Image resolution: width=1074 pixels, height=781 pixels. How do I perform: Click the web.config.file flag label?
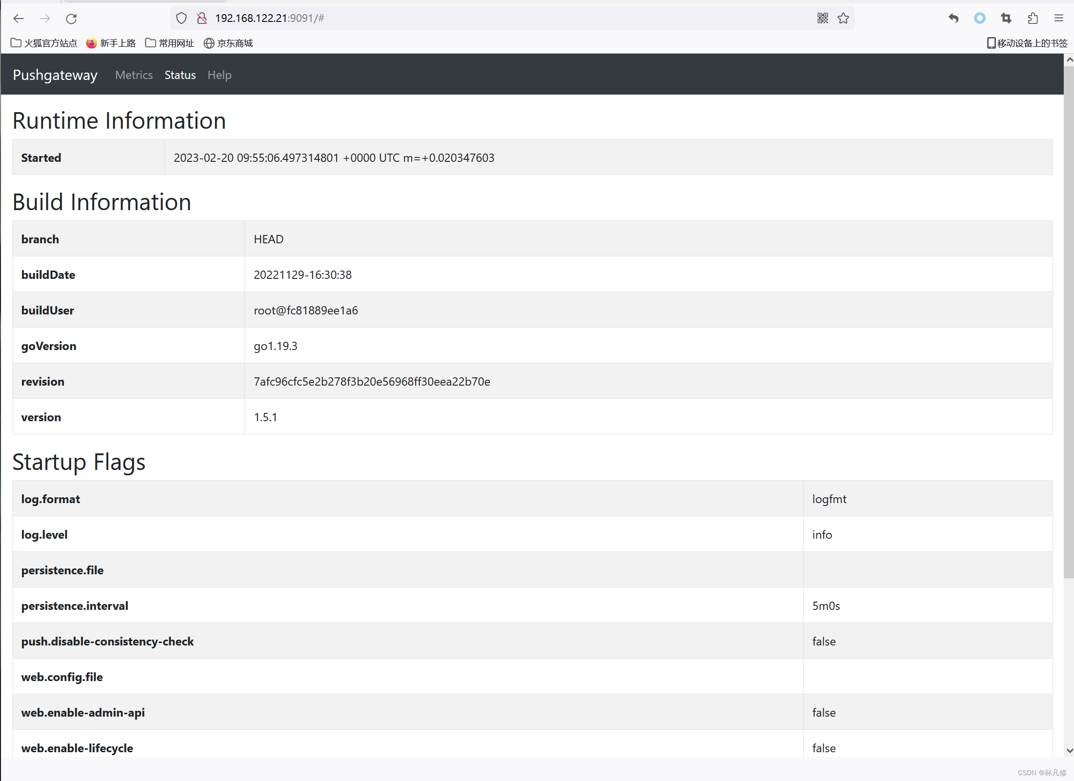point(62,677)
